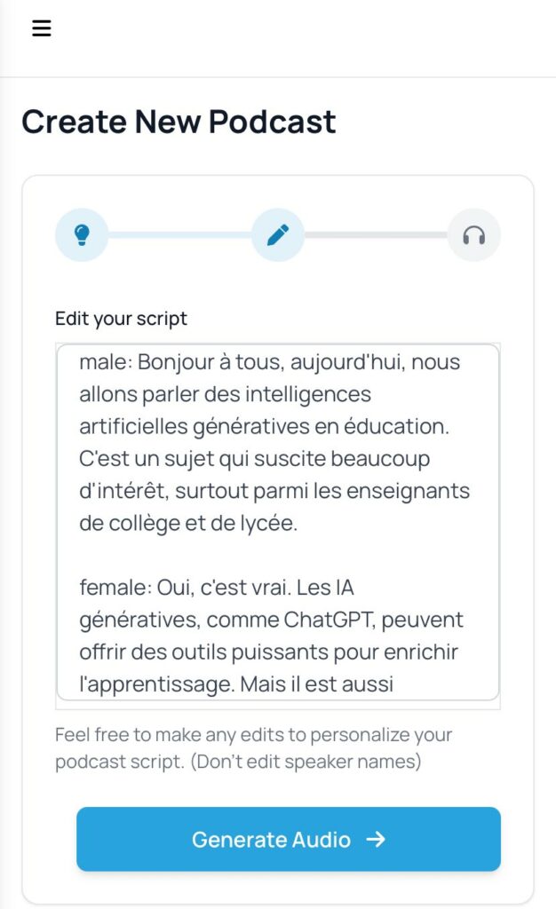Viewport: 556px width, 909px height.
Task: Click the blank line between script paragraphs
Action: pyautogui.click(x=266, y=556)
